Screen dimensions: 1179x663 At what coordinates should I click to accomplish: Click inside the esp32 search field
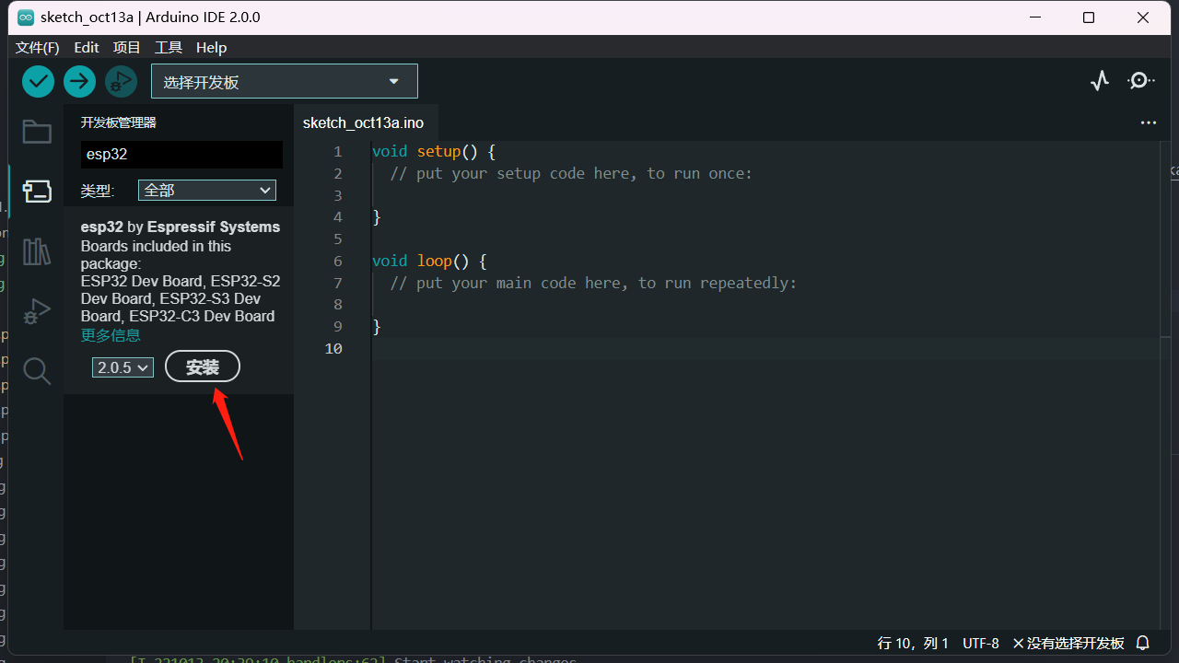tap(181, 154)
